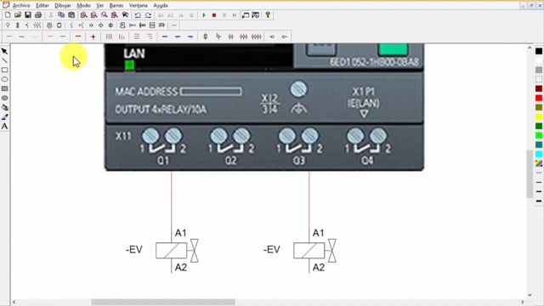Image resolution: width=544 pixels, height=306 pixels.
Task: Open the Ver menu
Action: pos(100,6)
